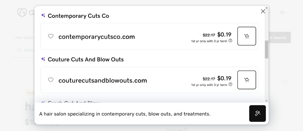Open the shopping cart in page header
The height and width of the screenshot is (131, 303).
coord(282,13)
